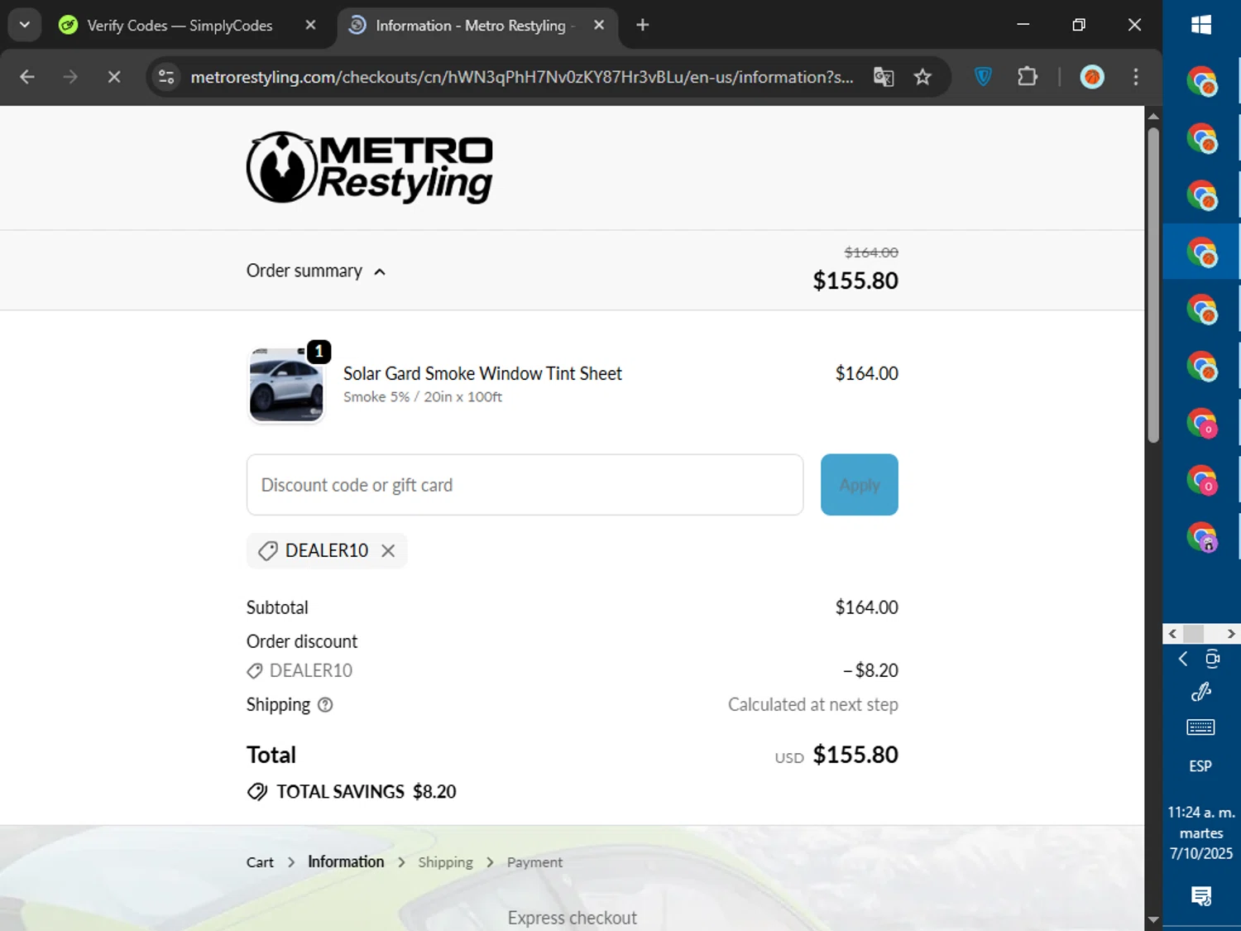The width and height of the screenshot is (1241, 931).
Task: Click the taskbar scroll right arrow
Action: (1231, 634)
